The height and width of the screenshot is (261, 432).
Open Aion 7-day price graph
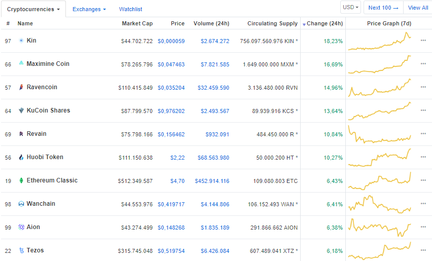click(380, 228)
